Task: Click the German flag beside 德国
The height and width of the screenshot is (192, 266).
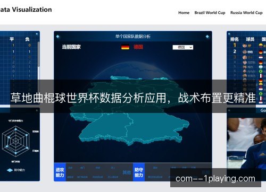Action: coord(125,47)
